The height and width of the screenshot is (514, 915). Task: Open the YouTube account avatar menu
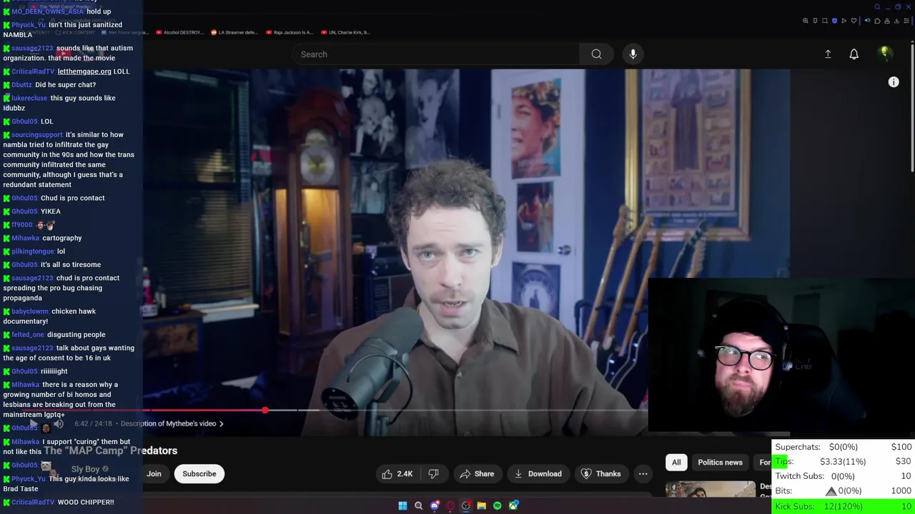point(885,54)
